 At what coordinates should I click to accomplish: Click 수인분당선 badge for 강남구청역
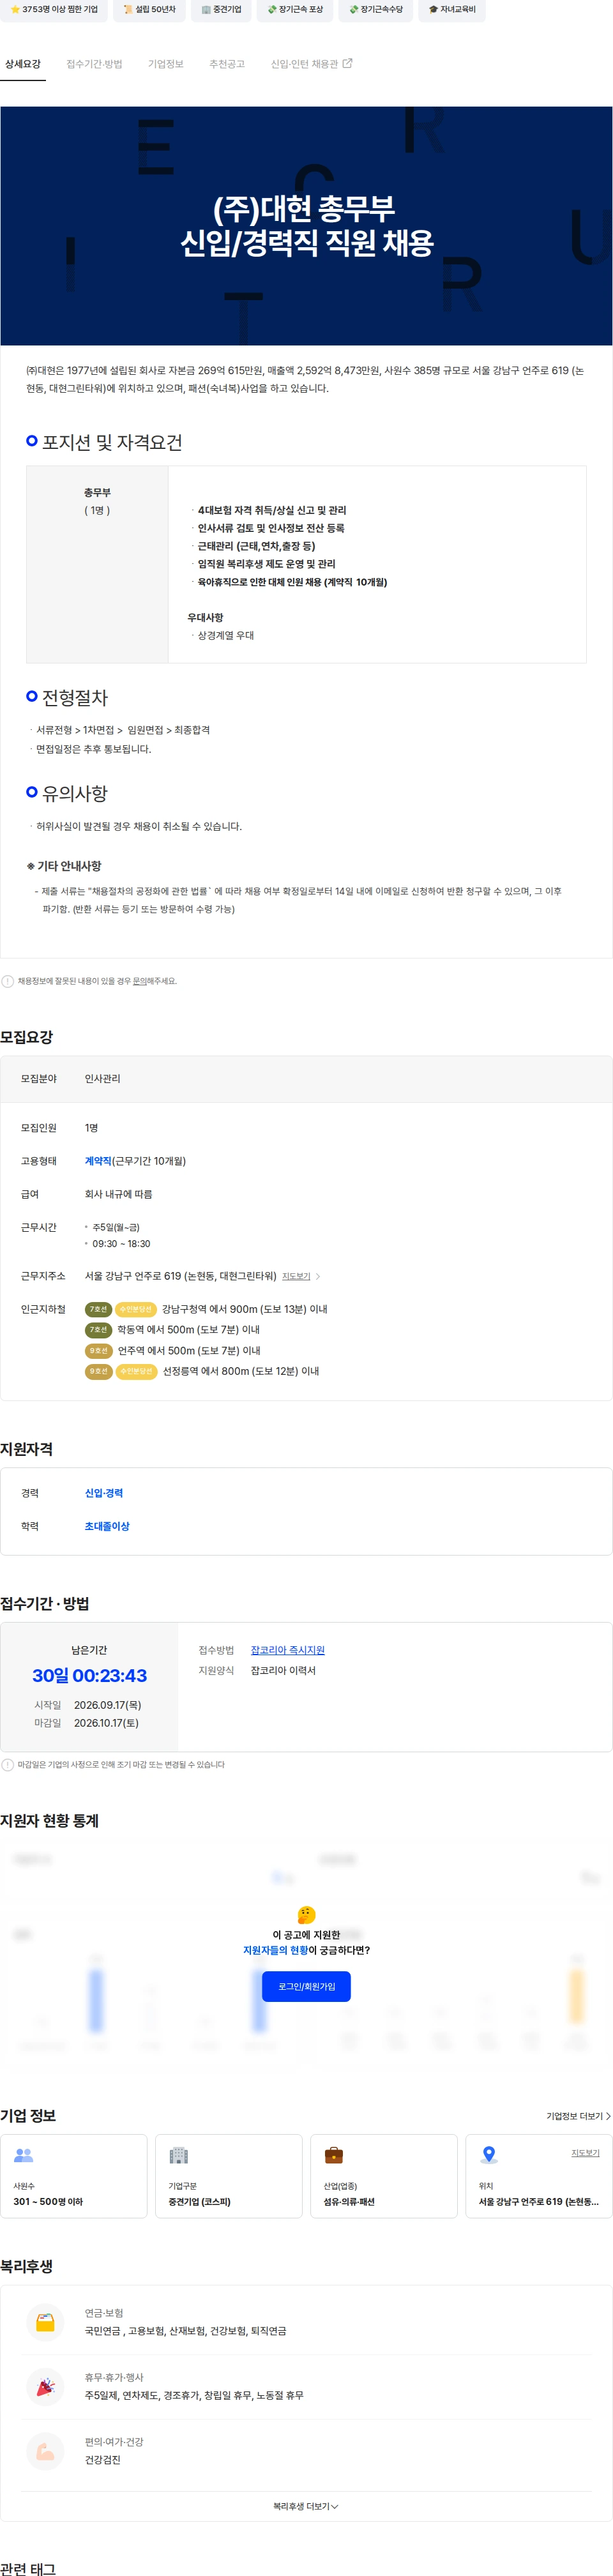click(136, 1309)
